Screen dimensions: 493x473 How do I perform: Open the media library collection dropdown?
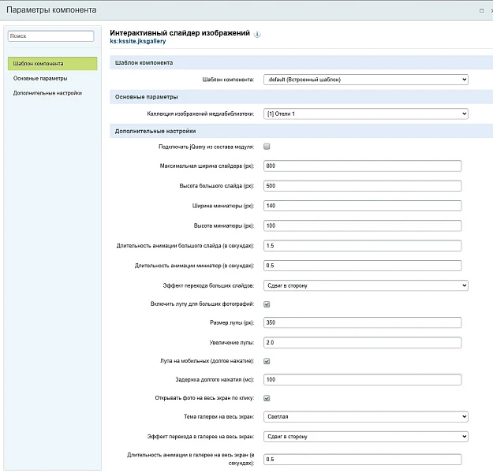[366, 114]
